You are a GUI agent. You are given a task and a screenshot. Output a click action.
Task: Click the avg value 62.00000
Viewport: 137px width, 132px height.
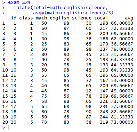(x=122, y=39)
